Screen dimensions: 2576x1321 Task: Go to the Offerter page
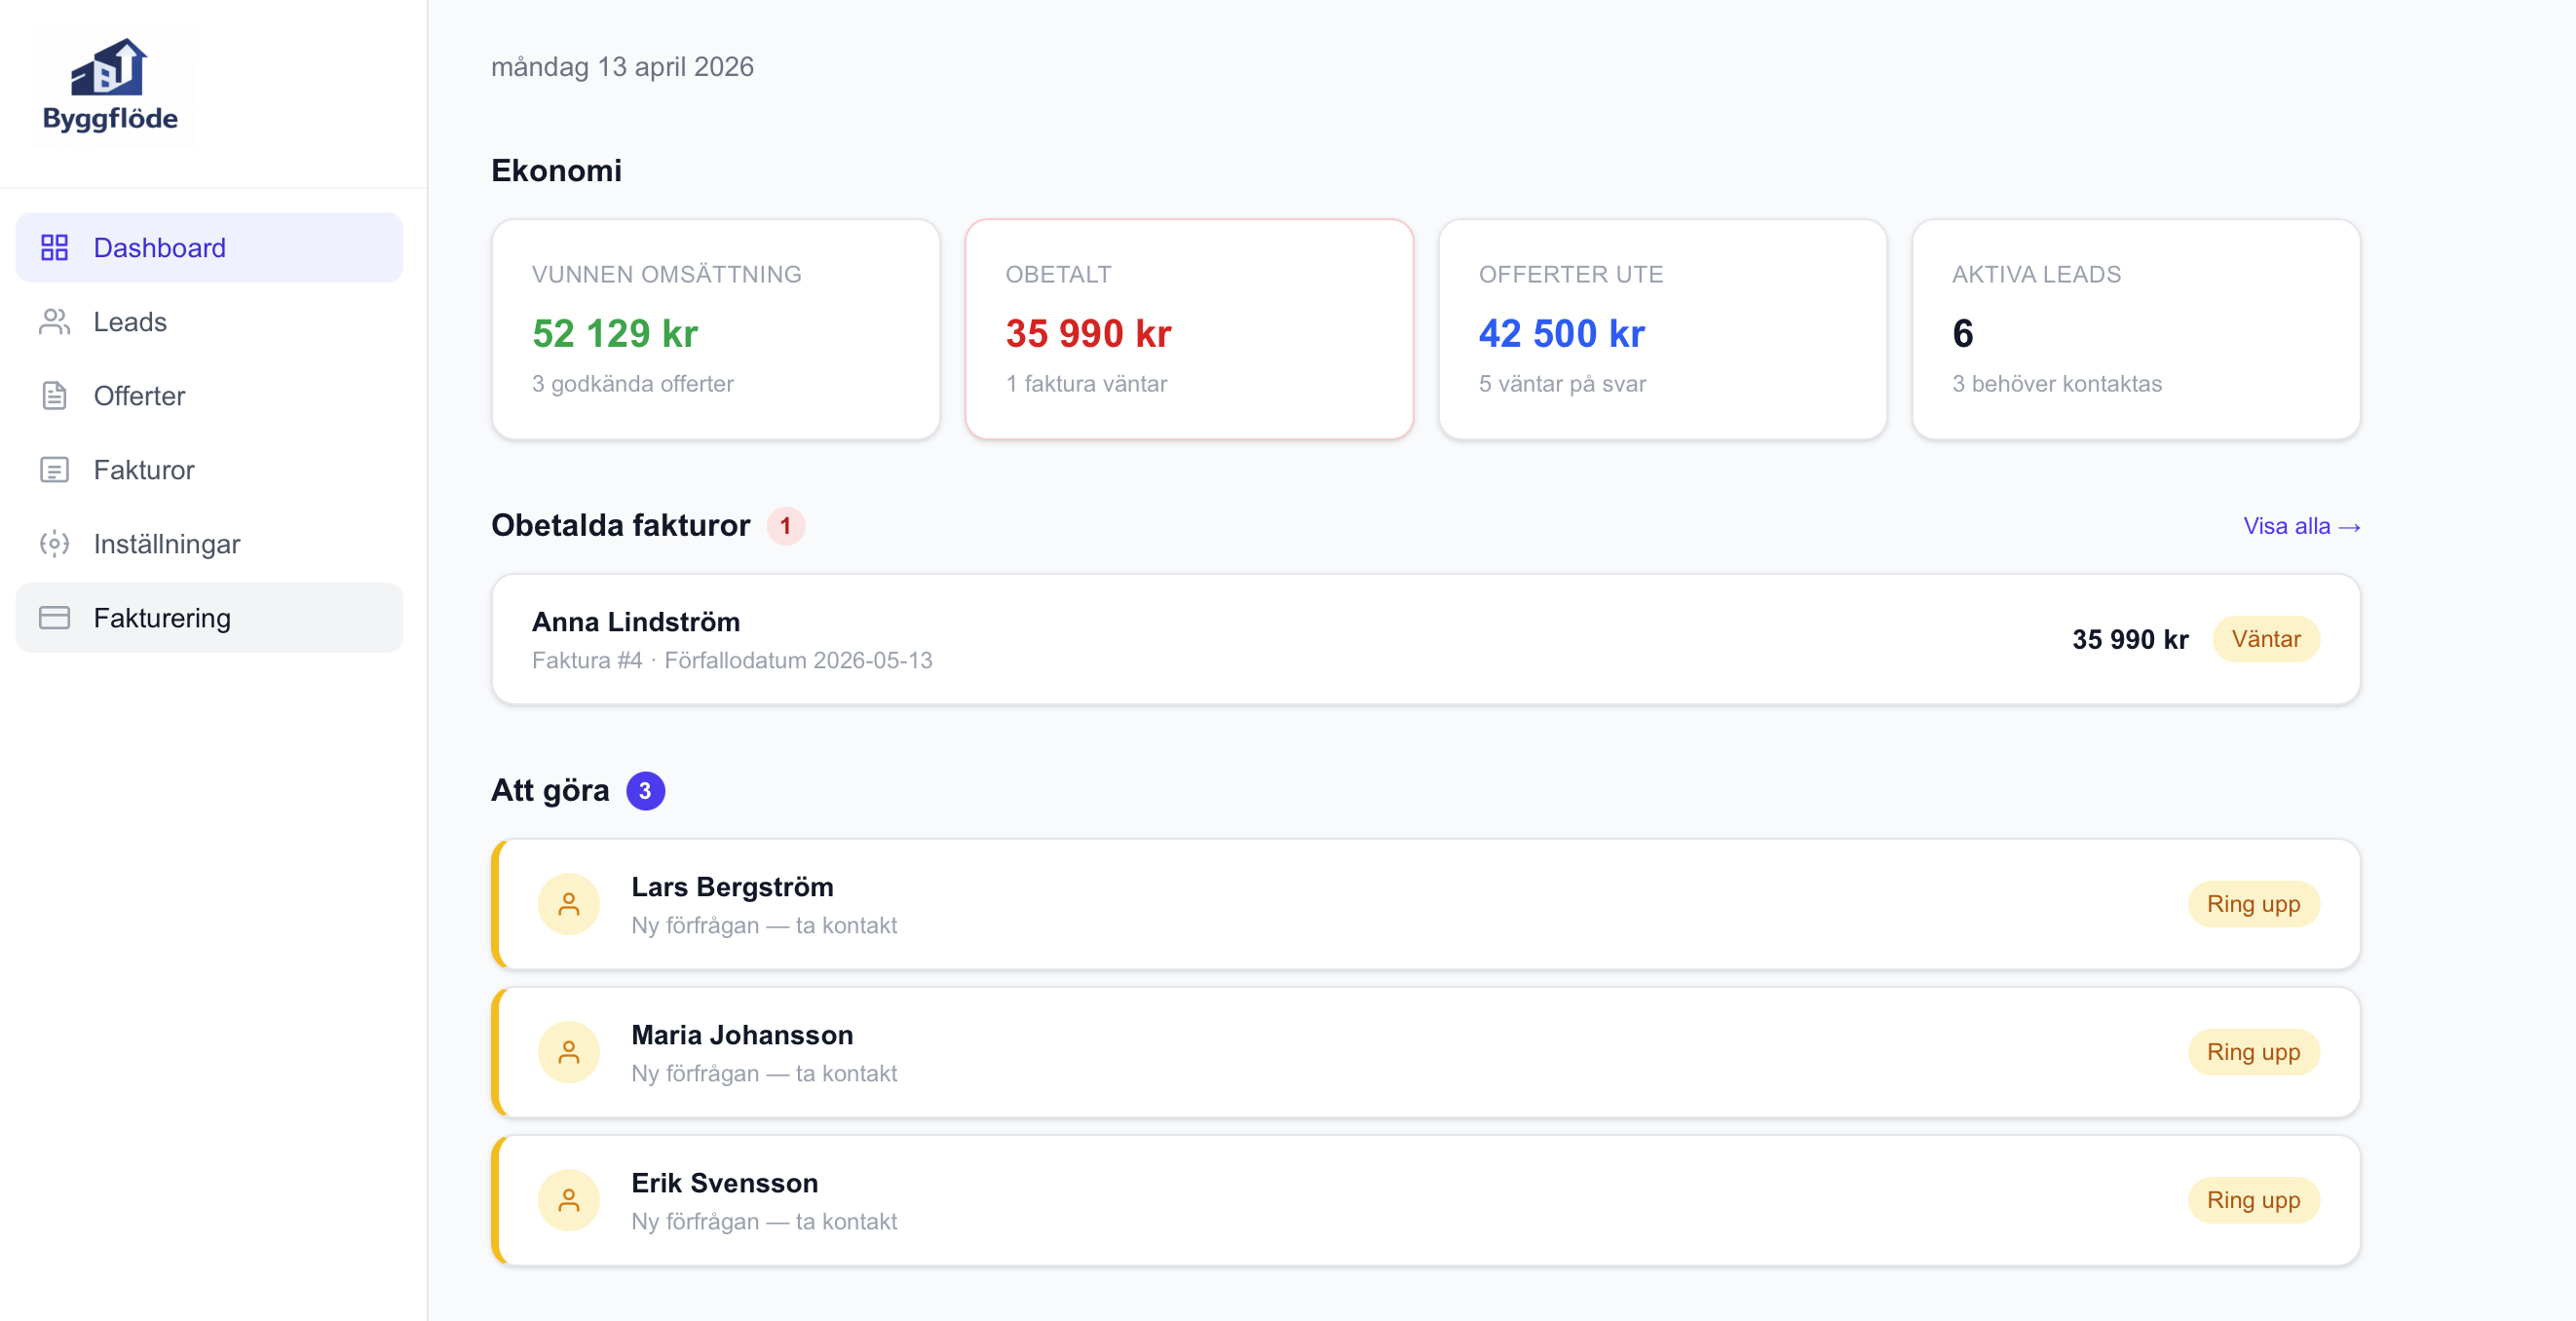(139, 395)
